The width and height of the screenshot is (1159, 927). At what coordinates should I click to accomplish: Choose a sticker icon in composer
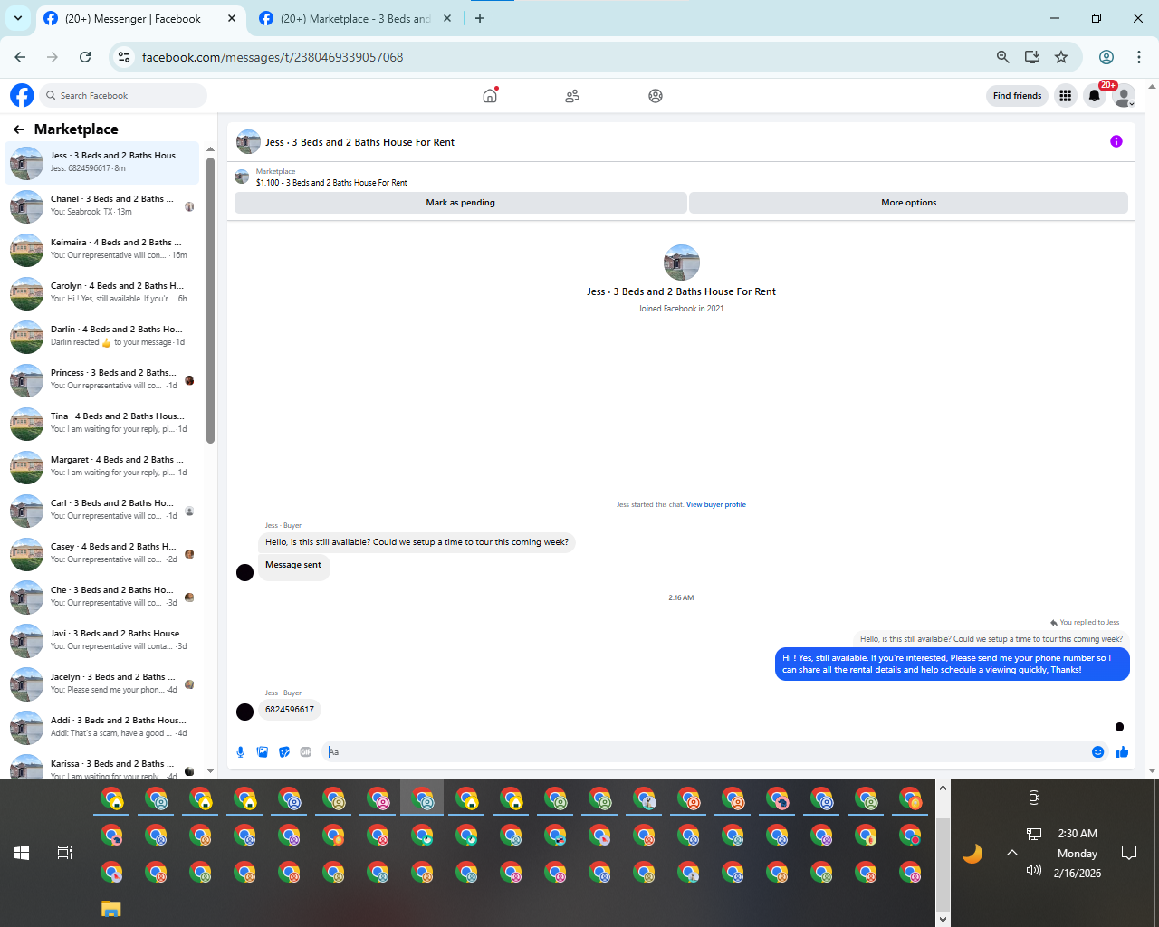click(x=284, y=752)
